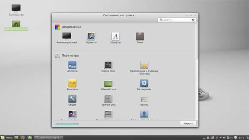Click the Оформление section heading
Image resolution: width=249 pixels, height=140 pixels.
click(x=72, y=27)
